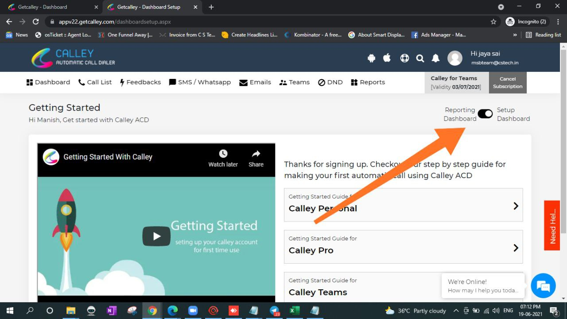Reload the current page
Viewport: 567px width, 319px height.
36,21
